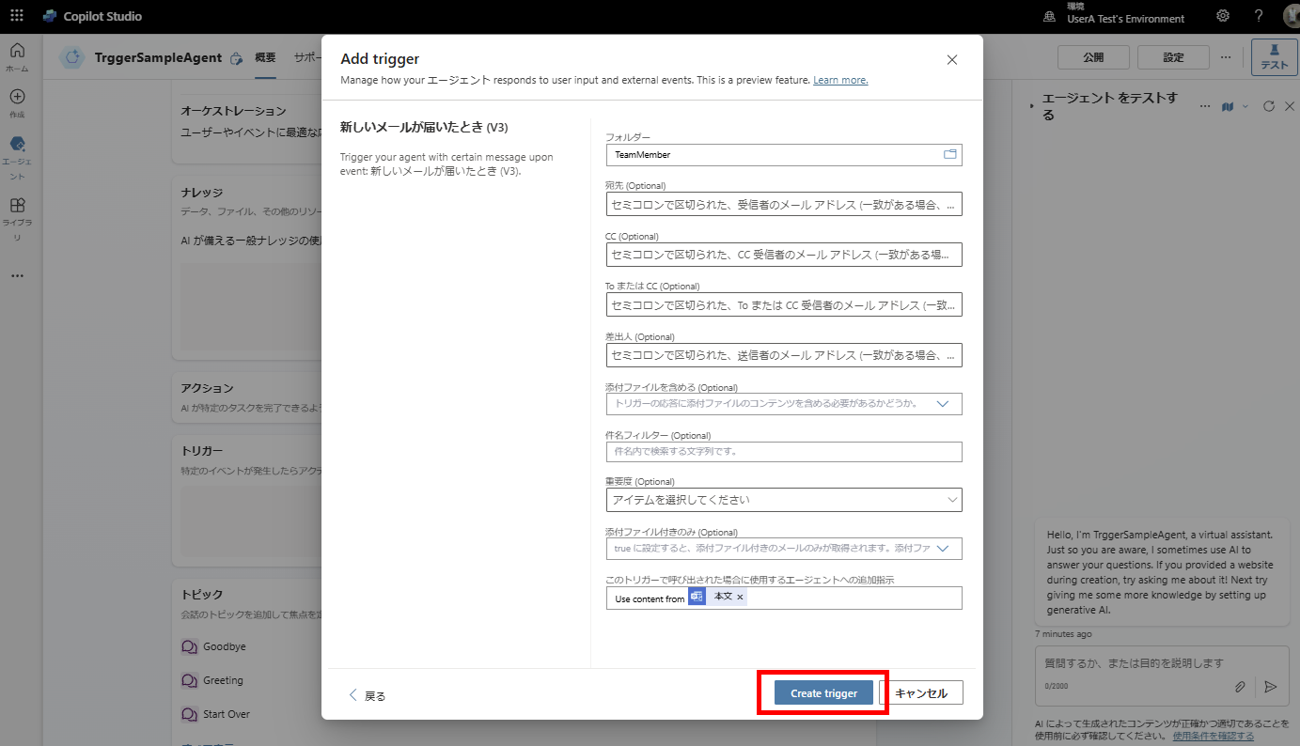Open the settings gear in the top bar
Screen dimensions: 1300x746
point(1222,16)
